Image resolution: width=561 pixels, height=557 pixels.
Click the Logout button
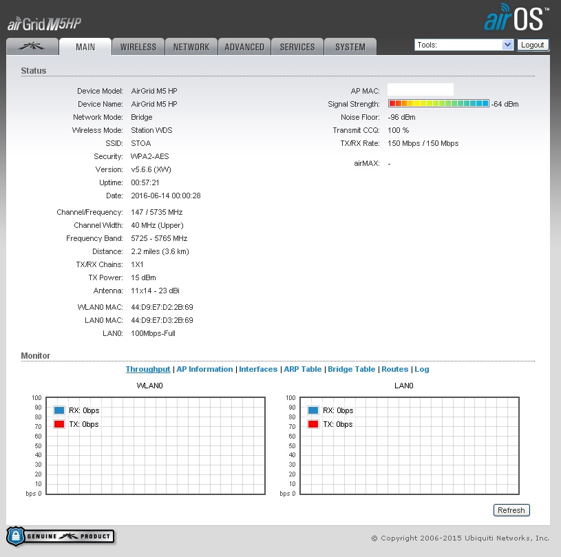[x=533, y=45]
